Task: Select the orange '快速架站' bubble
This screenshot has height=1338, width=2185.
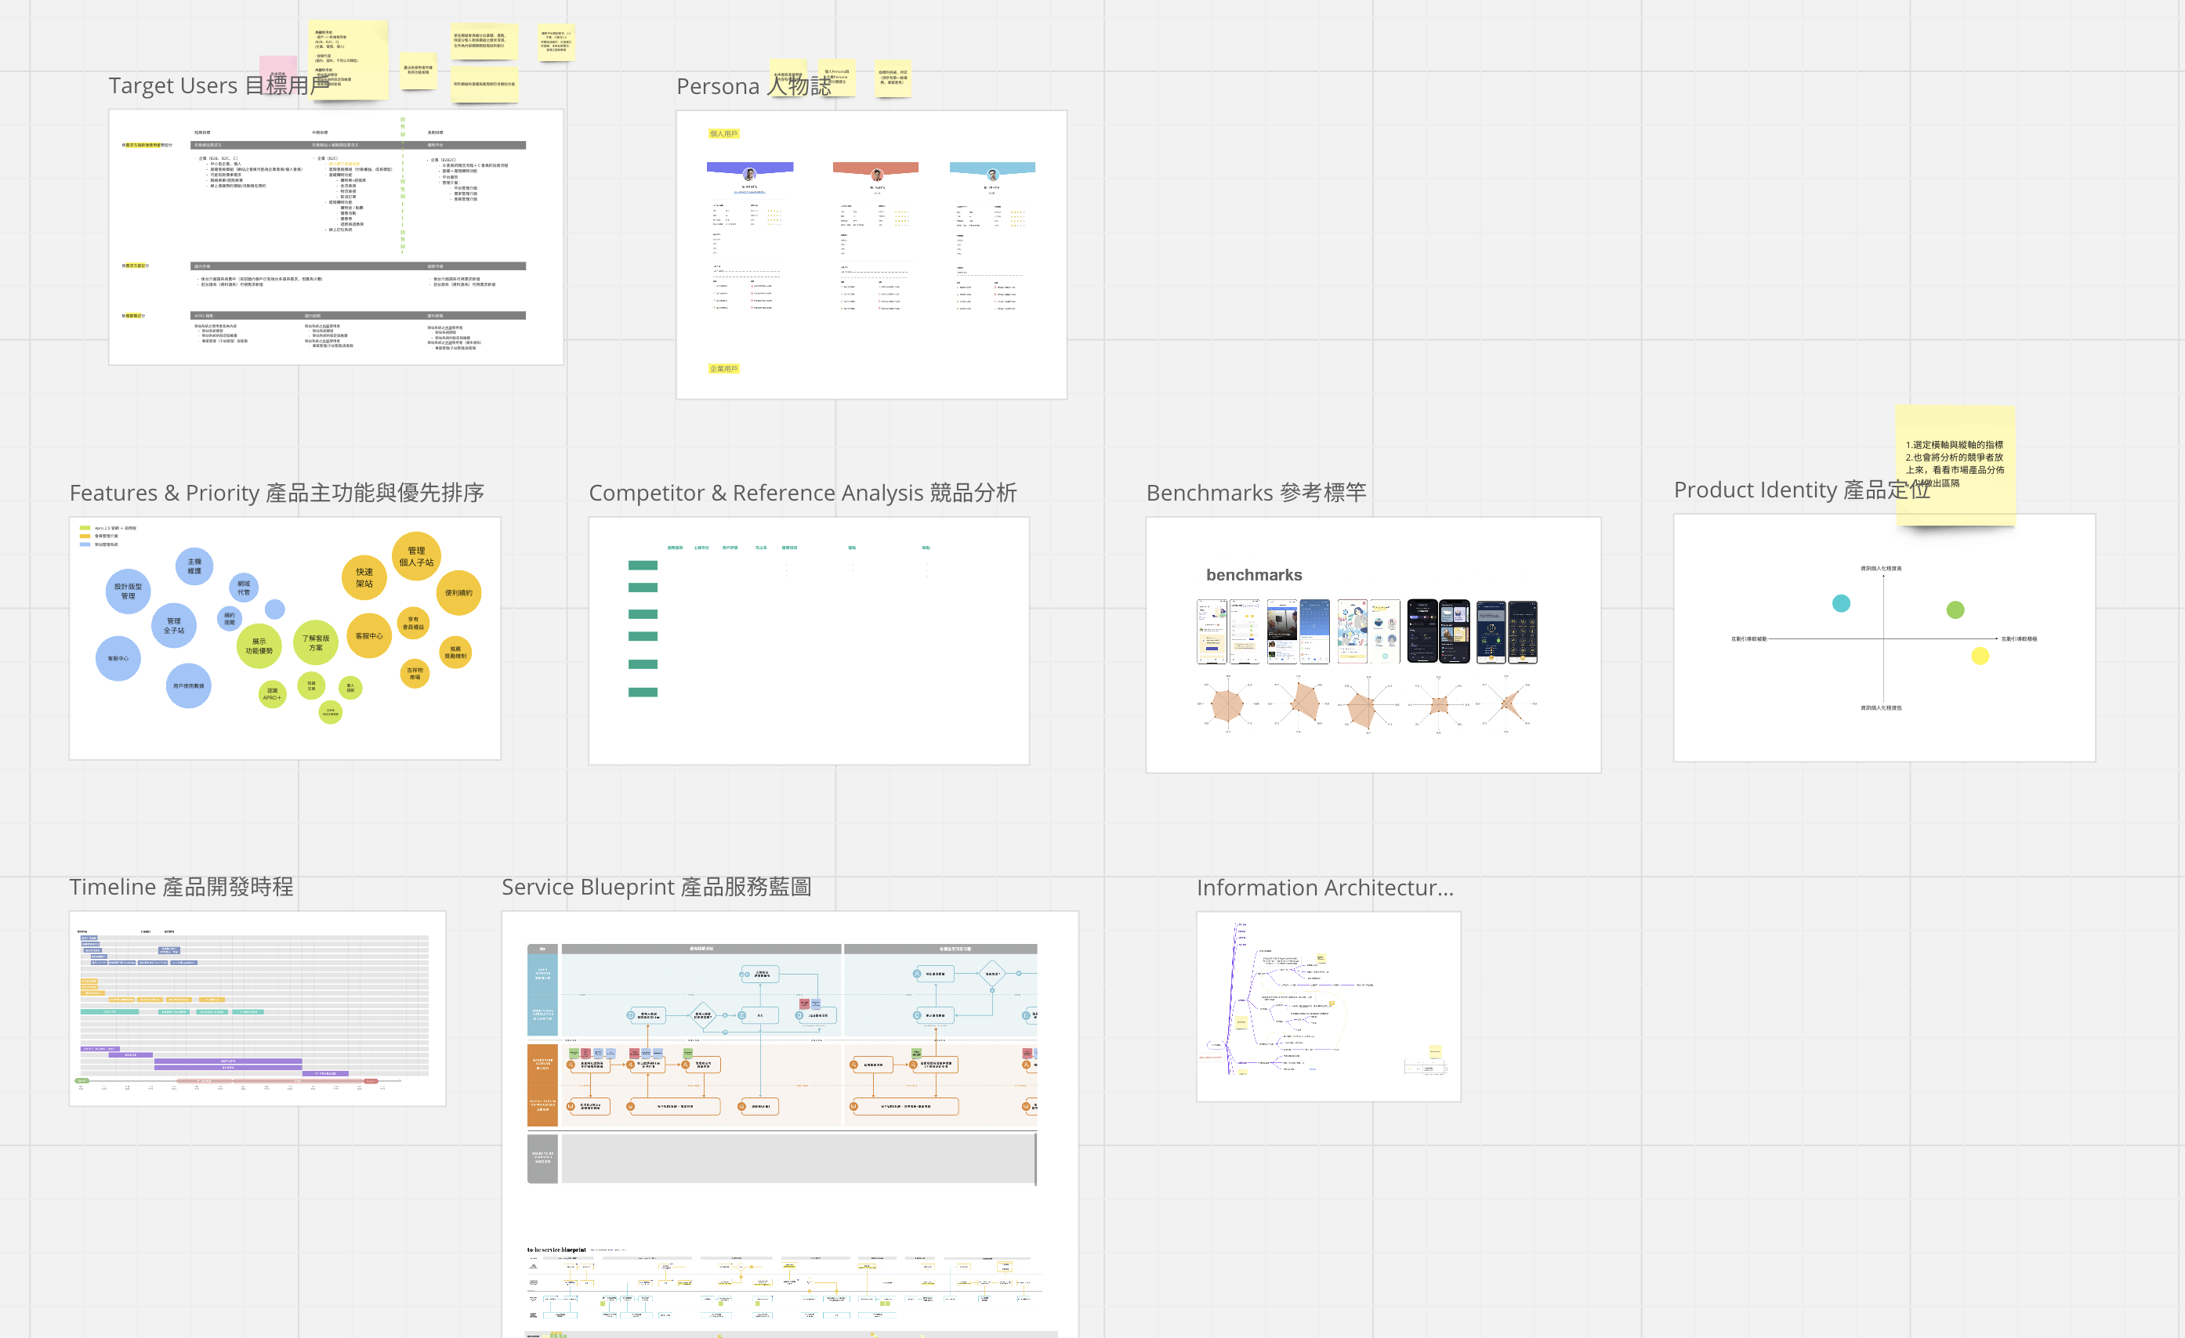Action: point(364,577)
